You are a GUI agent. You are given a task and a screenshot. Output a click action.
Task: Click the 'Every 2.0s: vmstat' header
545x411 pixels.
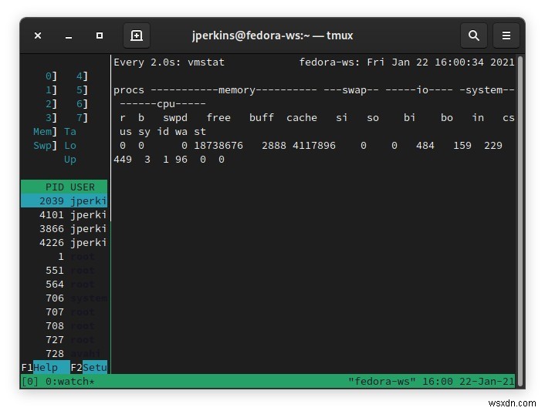click(169, 62)
